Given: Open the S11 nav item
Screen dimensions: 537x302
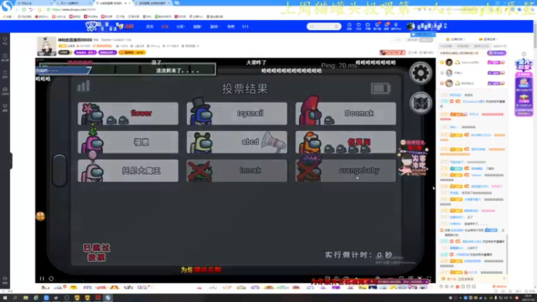Looking at the screenshot, I should pyautogui.click(x=245, y=26).
